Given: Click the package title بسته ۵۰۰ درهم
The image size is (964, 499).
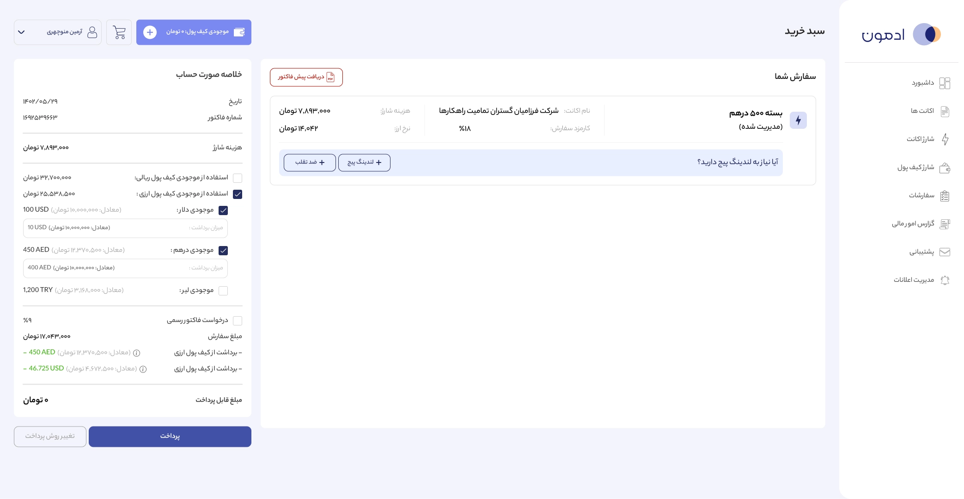Looking at the screenshot, I should click(x=756, y=113).
